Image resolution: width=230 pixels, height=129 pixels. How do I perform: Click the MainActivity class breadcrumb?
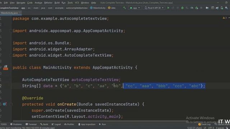pyautogui.click(x=98, y=8)
